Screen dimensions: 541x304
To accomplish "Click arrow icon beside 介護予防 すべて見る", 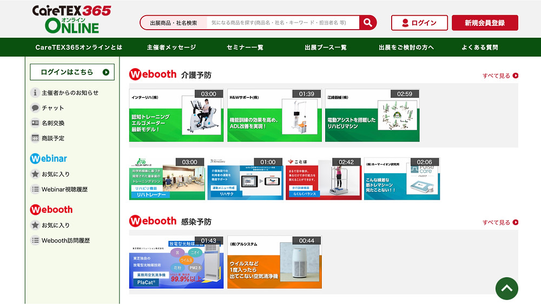I will (x=516, y=76).
